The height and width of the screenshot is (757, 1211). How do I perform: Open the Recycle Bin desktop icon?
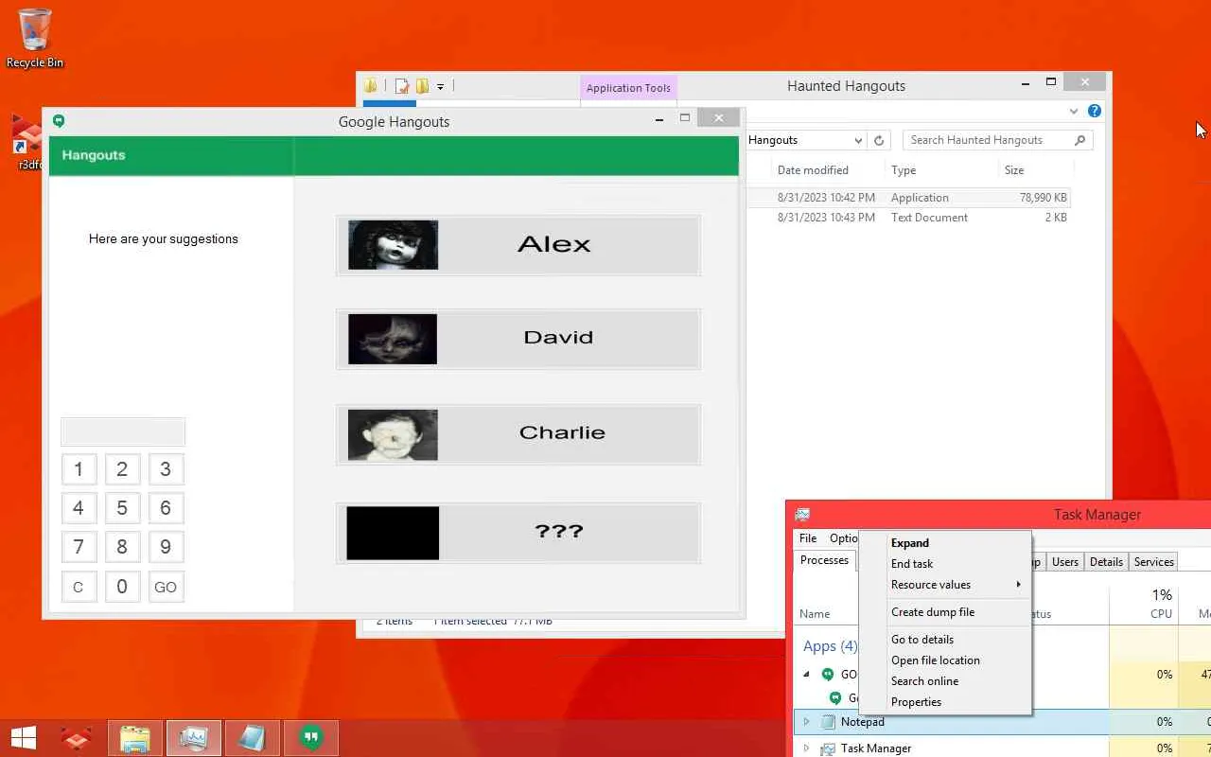35,39
